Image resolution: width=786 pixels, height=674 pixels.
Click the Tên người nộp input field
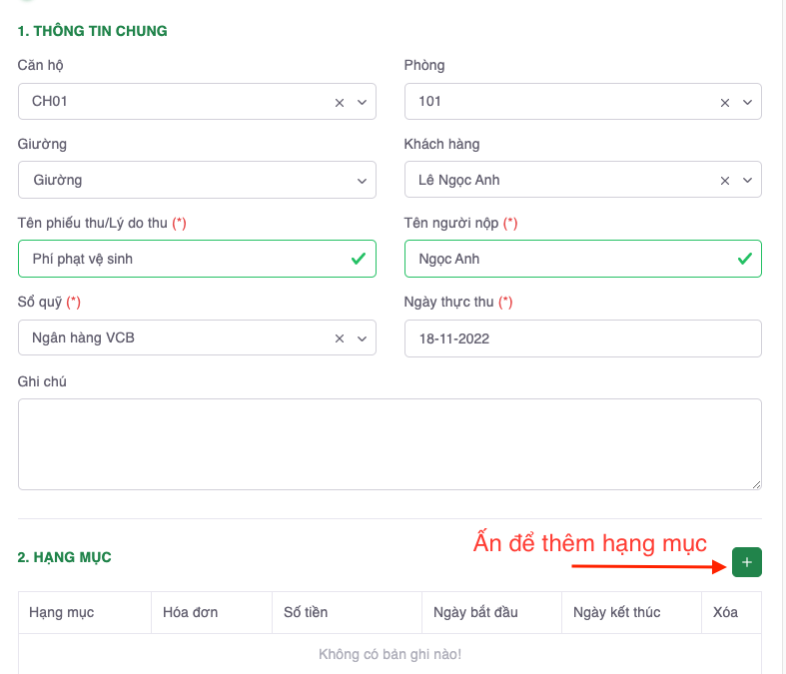coord(569,259)
